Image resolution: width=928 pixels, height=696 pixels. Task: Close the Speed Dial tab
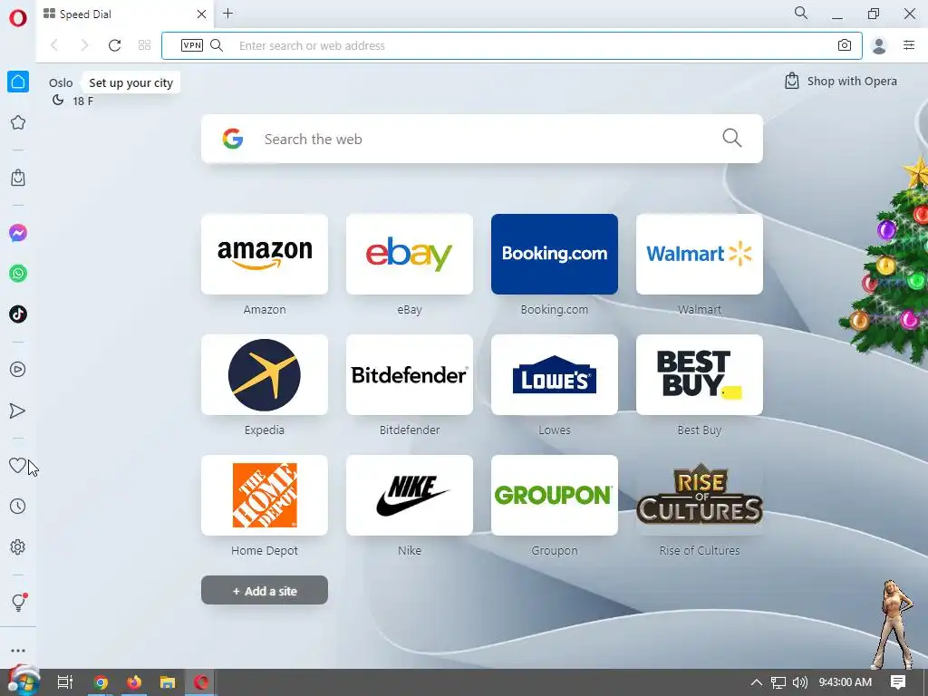[x=201, y=14]
